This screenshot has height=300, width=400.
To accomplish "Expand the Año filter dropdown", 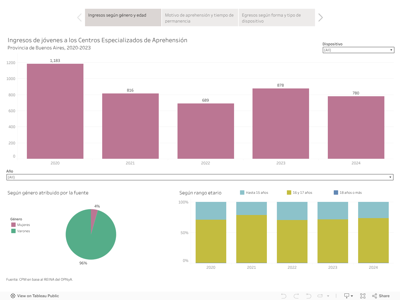I will click(x=200, y=177).
